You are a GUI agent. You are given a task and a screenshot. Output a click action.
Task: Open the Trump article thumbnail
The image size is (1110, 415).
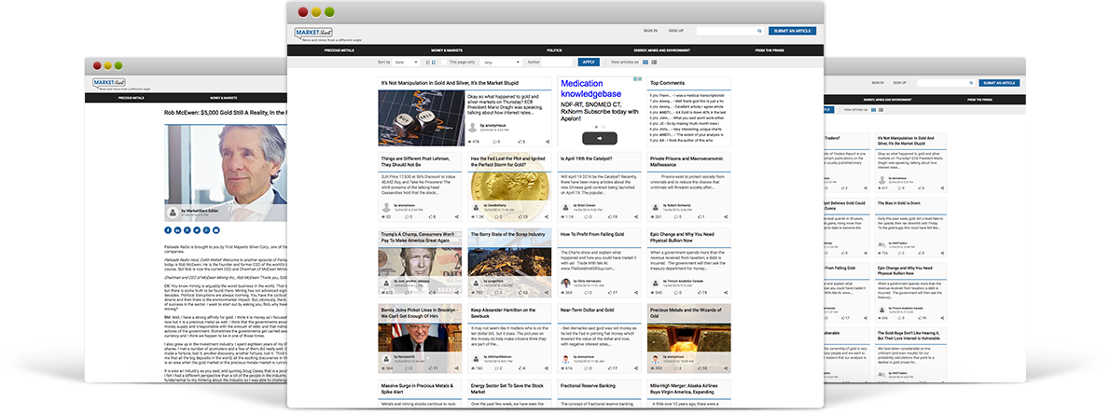[x=421, y=262]
